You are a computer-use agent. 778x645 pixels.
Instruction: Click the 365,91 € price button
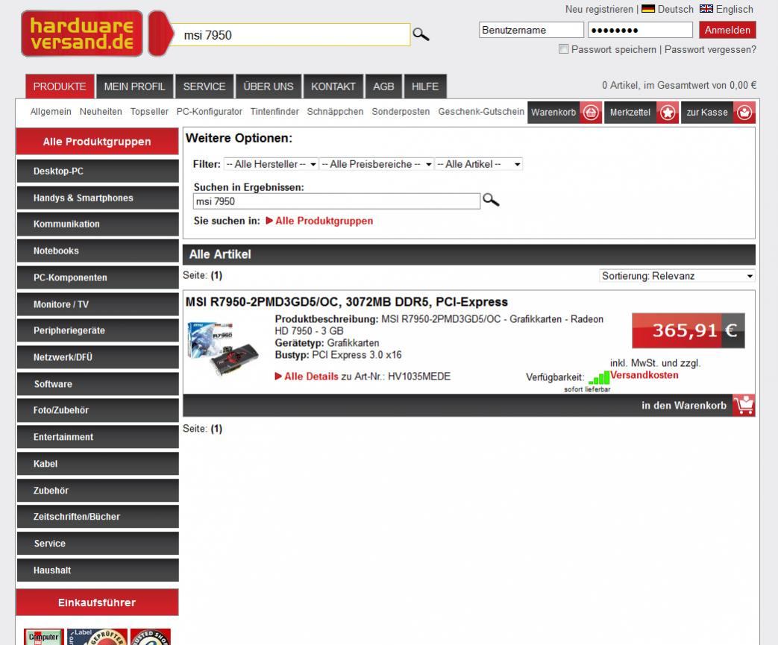pos(688,330)
